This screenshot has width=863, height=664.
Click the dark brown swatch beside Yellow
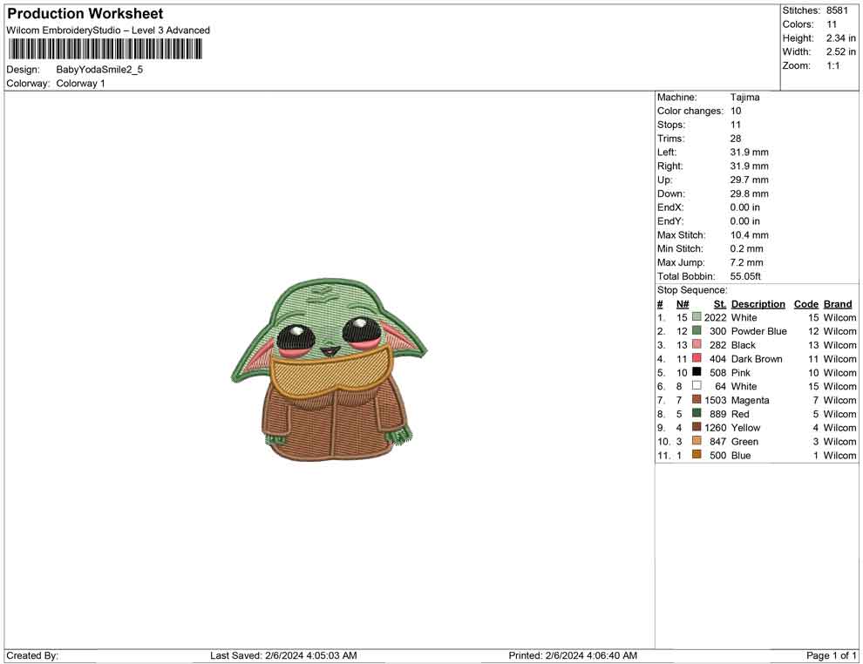coord(697,427)
